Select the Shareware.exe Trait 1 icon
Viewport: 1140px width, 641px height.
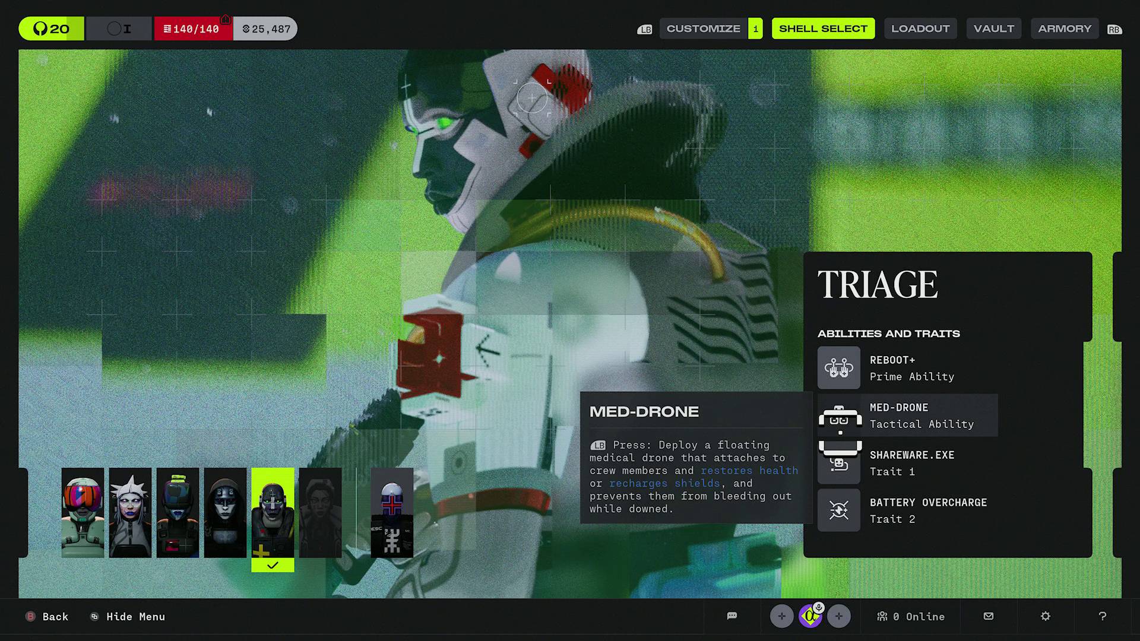click(x=838, y=463)
